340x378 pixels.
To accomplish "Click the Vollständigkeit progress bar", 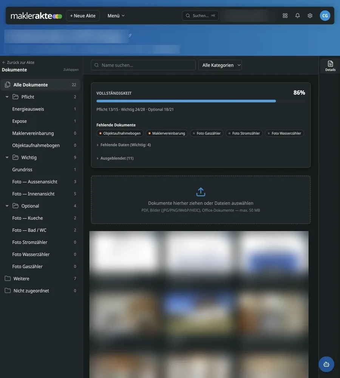I will coord(201,101).
